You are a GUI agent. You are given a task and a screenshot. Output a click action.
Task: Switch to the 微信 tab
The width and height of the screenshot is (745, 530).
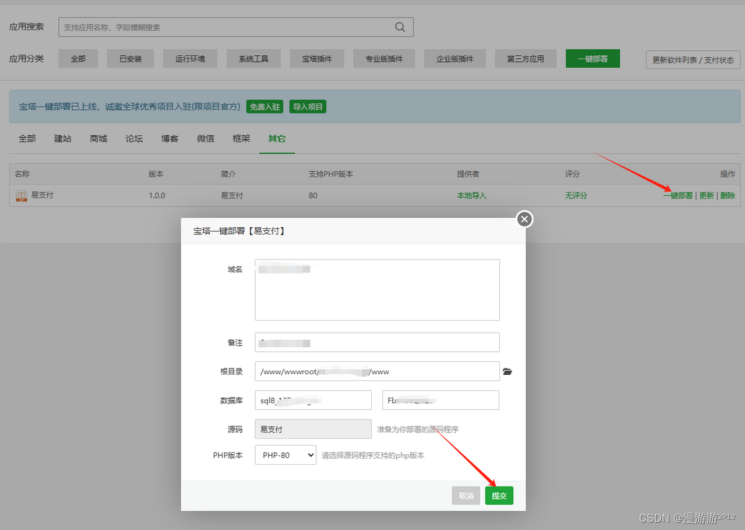(205, 138)
